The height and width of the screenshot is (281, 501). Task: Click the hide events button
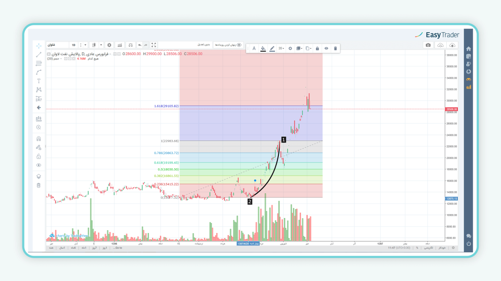point(229,45)
